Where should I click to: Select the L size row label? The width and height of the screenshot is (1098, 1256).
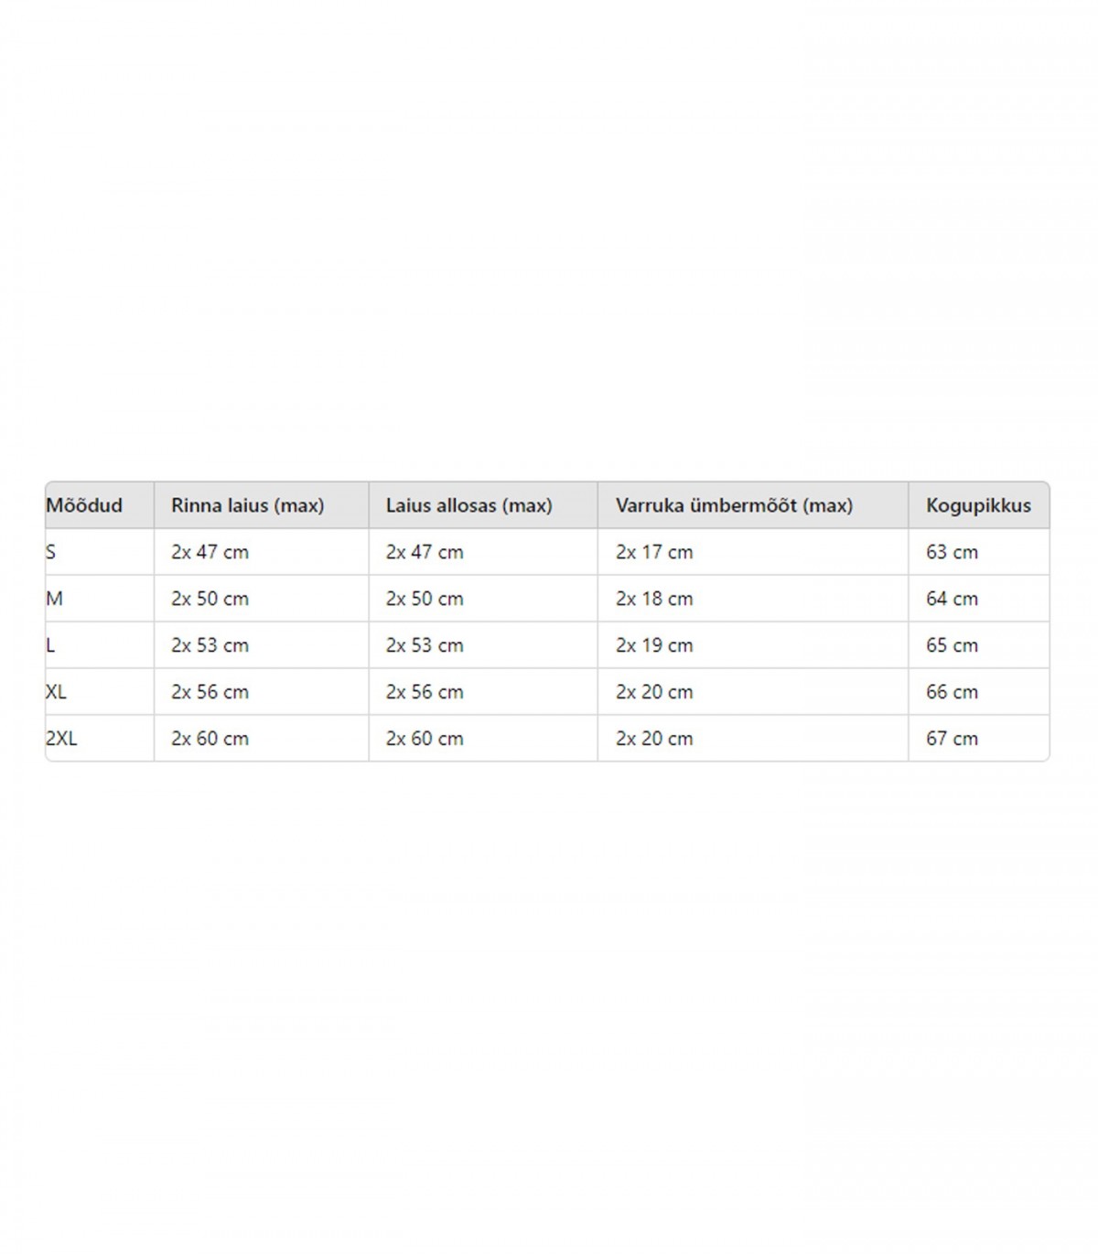coord(50,645)
